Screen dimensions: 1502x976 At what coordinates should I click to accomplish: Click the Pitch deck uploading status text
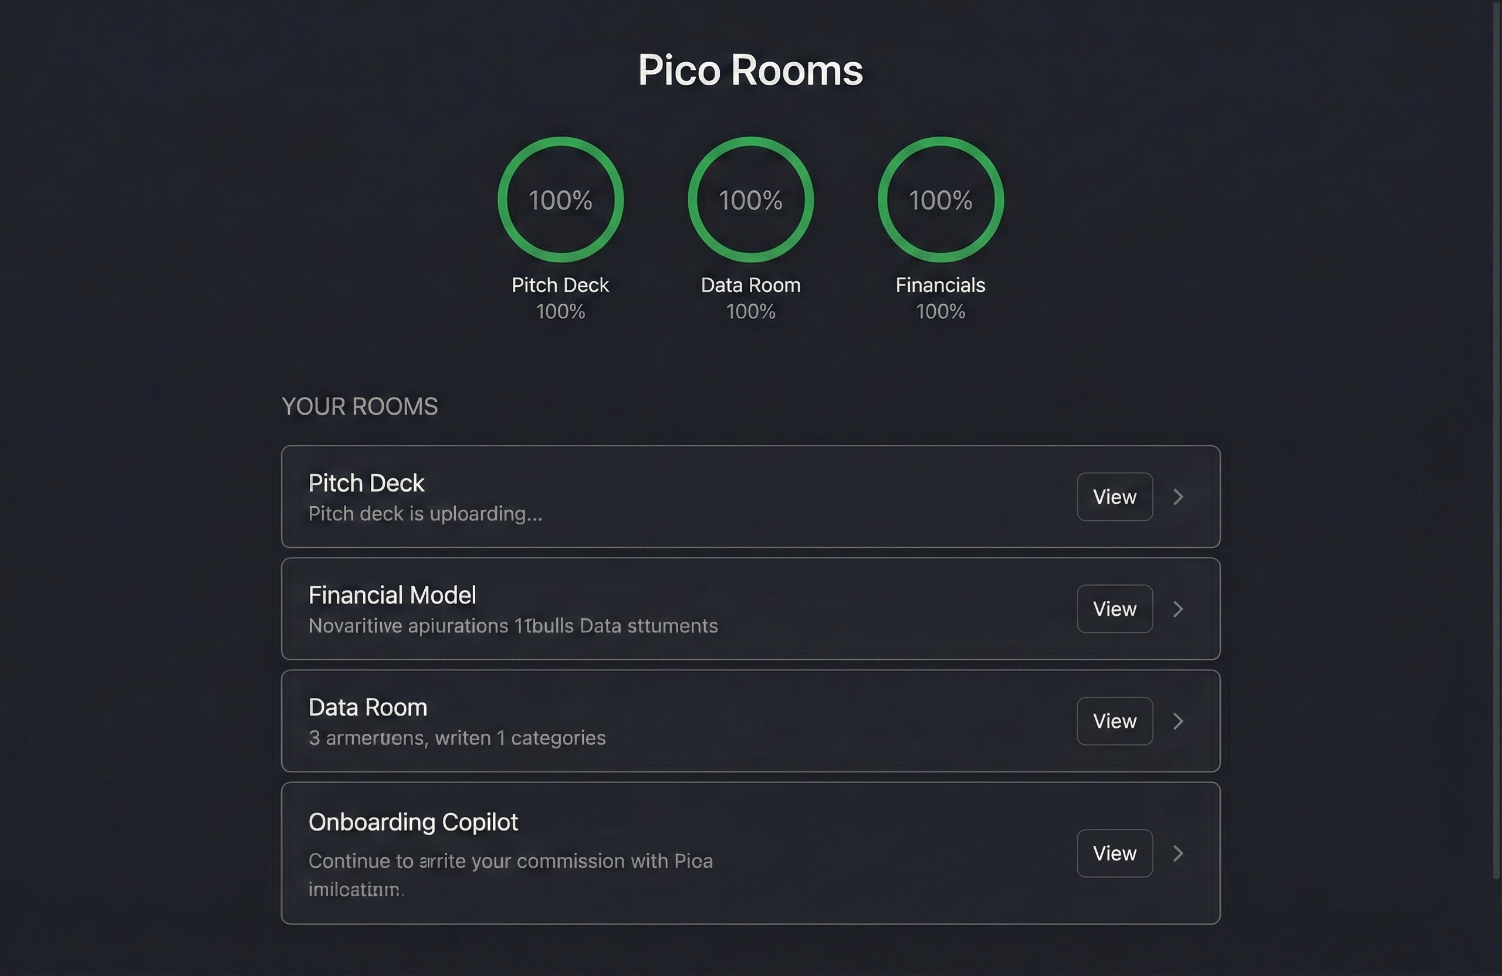tap(425, 514)
